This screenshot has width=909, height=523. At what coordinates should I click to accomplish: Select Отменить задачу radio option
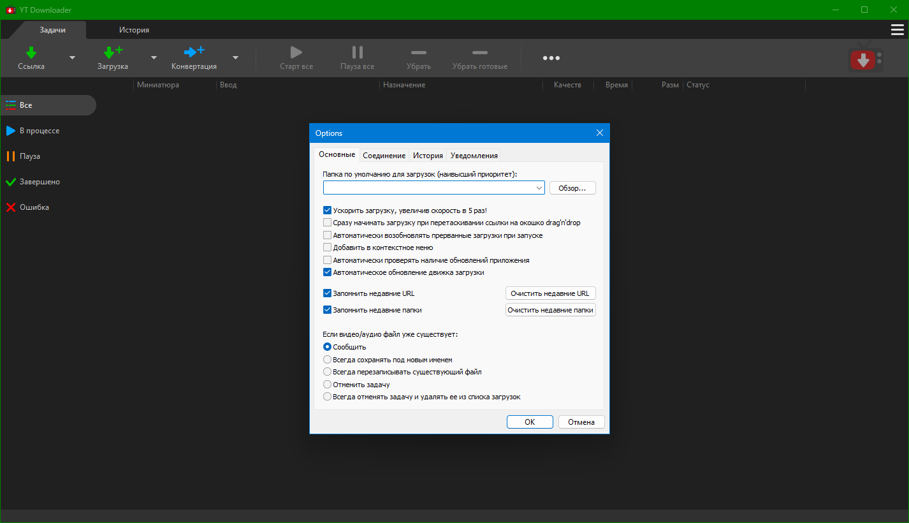[328, 385]
